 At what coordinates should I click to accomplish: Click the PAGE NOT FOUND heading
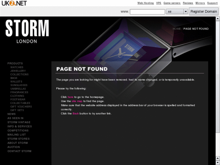[82, 69]
